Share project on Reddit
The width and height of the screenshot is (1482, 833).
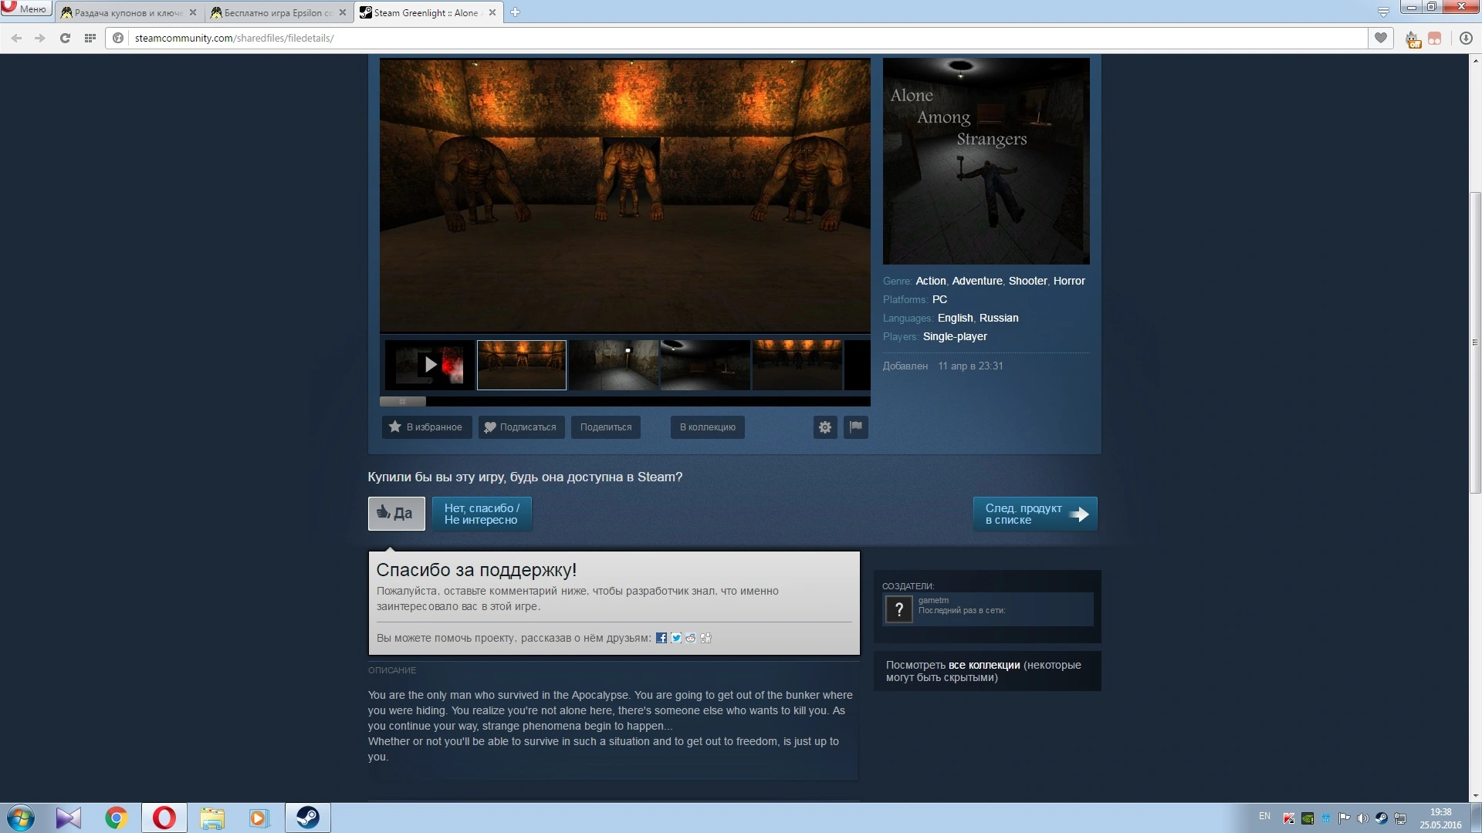tap(691, 638)
